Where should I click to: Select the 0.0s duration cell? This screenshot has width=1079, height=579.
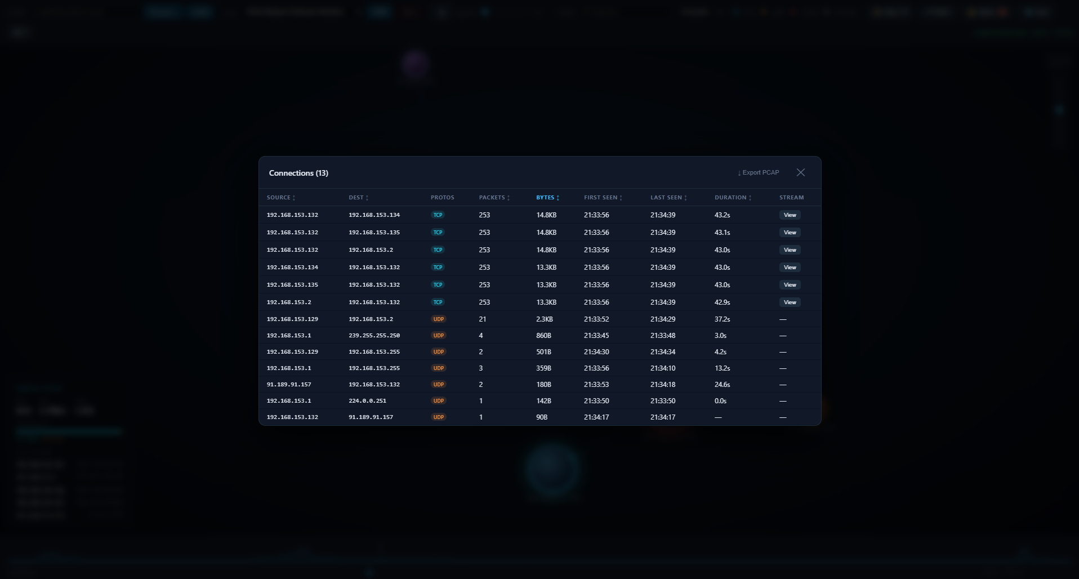[720, 401]
